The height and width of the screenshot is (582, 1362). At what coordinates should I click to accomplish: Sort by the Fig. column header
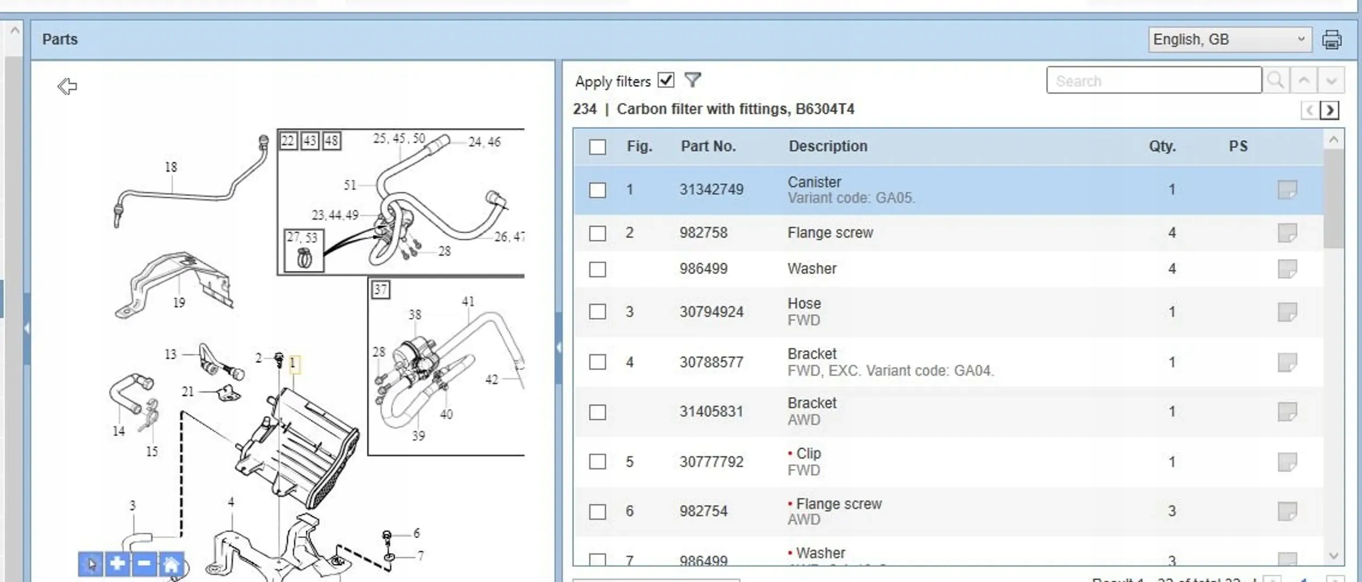639,146
